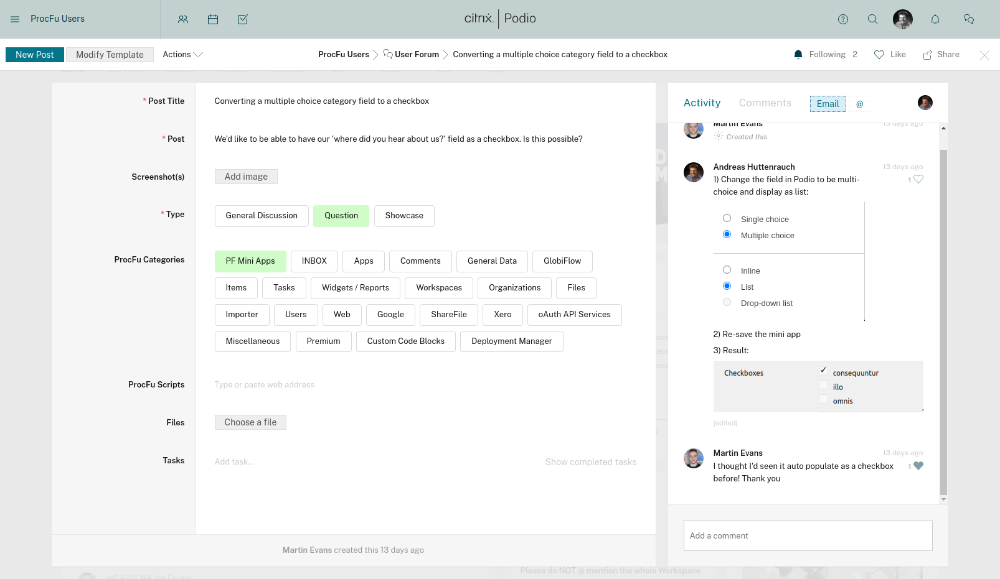This screenshot has height=579, width=1000.
Task: Open the notifications bell icon
Action: tap(935, 19)
